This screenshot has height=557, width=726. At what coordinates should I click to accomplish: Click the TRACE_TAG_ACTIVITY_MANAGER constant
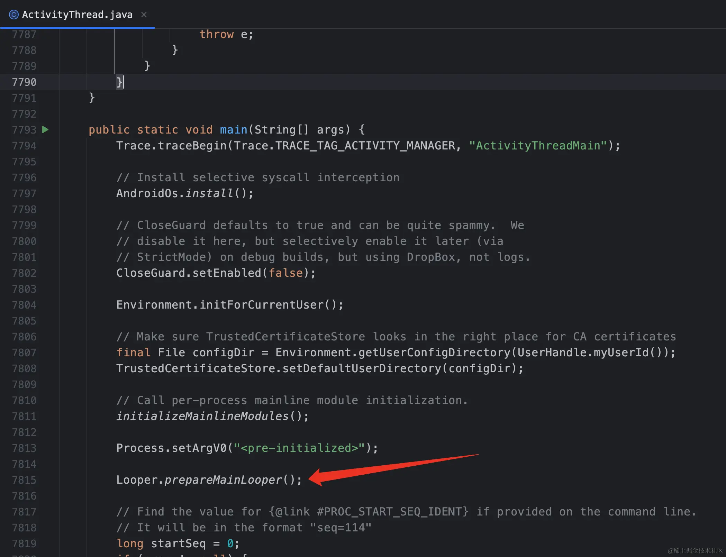[x=365, y=146]
